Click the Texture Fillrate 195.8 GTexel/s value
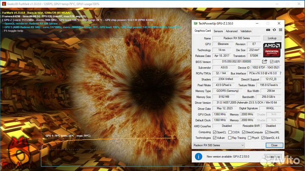Image resolution: width=305 pixels, height=171 pixels. 269,85
